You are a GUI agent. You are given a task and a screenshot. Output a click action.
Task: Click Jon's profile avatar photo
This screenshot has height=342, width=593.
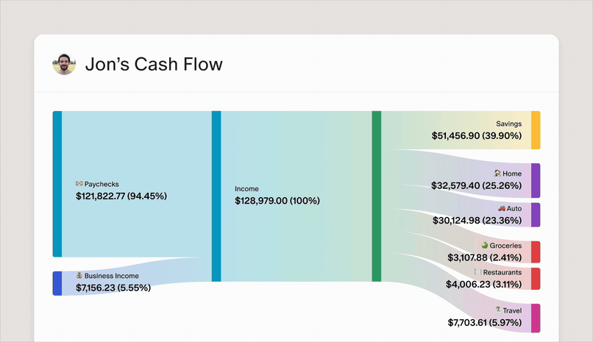click(64, 64)
